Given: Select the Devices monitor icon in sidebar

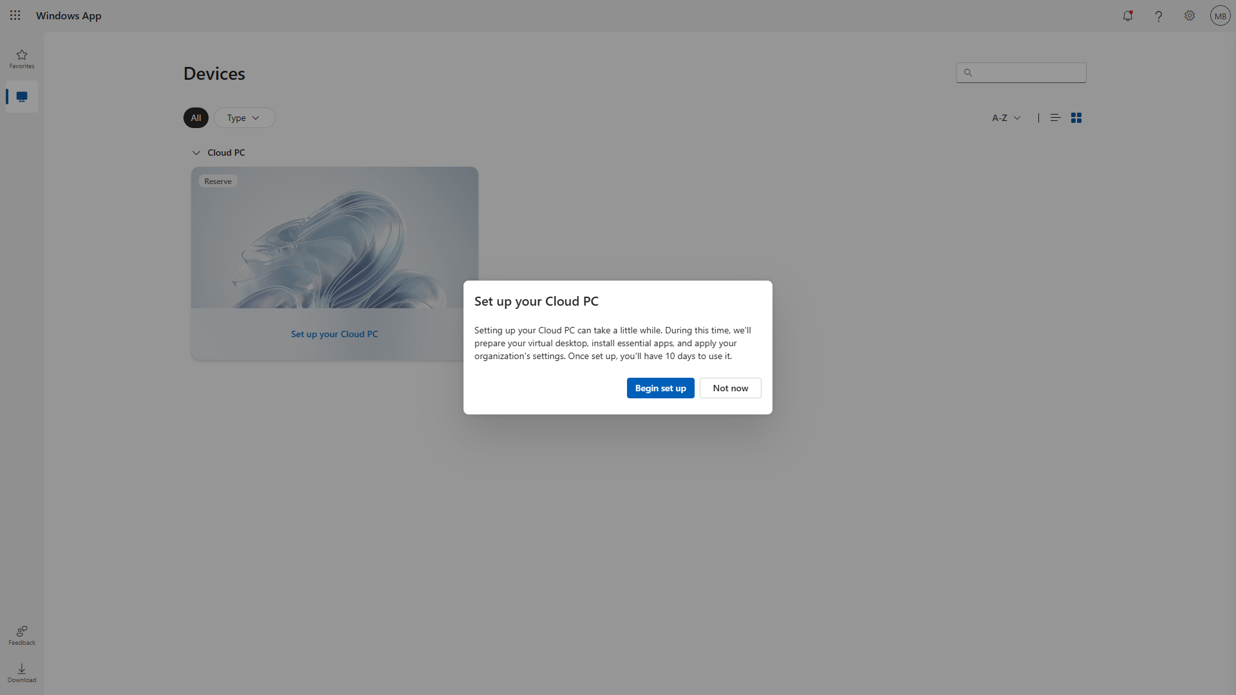Looking at the screenshot, I should point(22,97).
